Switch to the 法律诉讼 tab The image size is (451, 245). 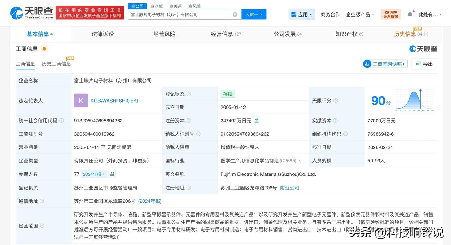pos(102,34)
